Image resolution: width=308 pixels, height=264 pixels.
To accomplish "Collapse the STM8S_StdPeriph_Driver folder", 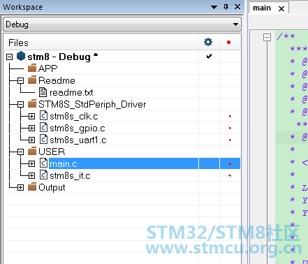I will point(20,104).
